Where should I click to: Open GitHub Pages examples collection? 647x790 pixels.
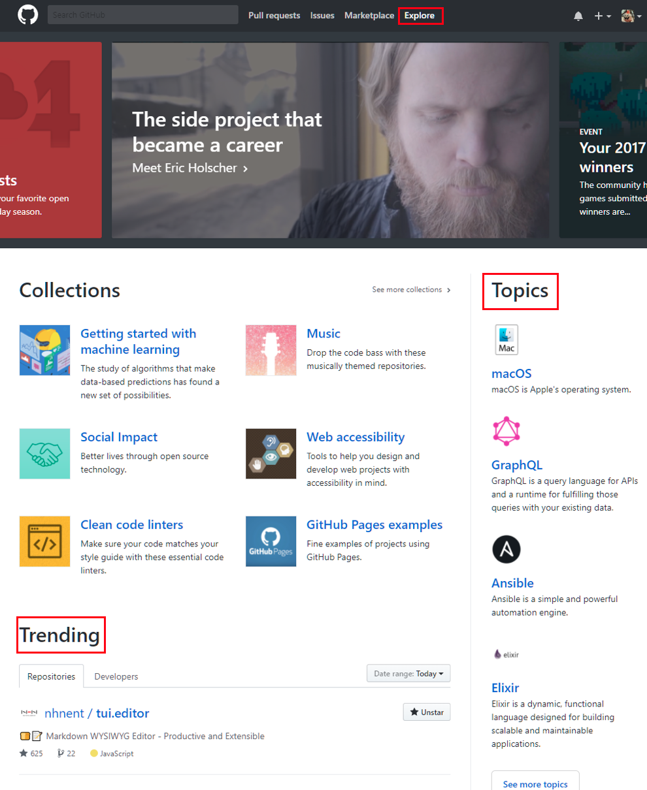coord(374,525)
